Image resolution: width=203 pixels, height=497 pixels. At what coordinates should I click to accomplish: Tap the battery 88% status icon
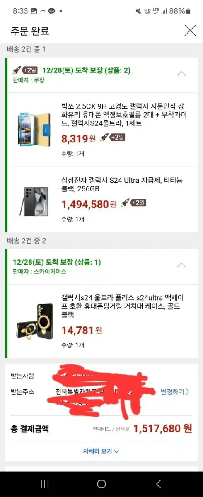click(188, 11)
